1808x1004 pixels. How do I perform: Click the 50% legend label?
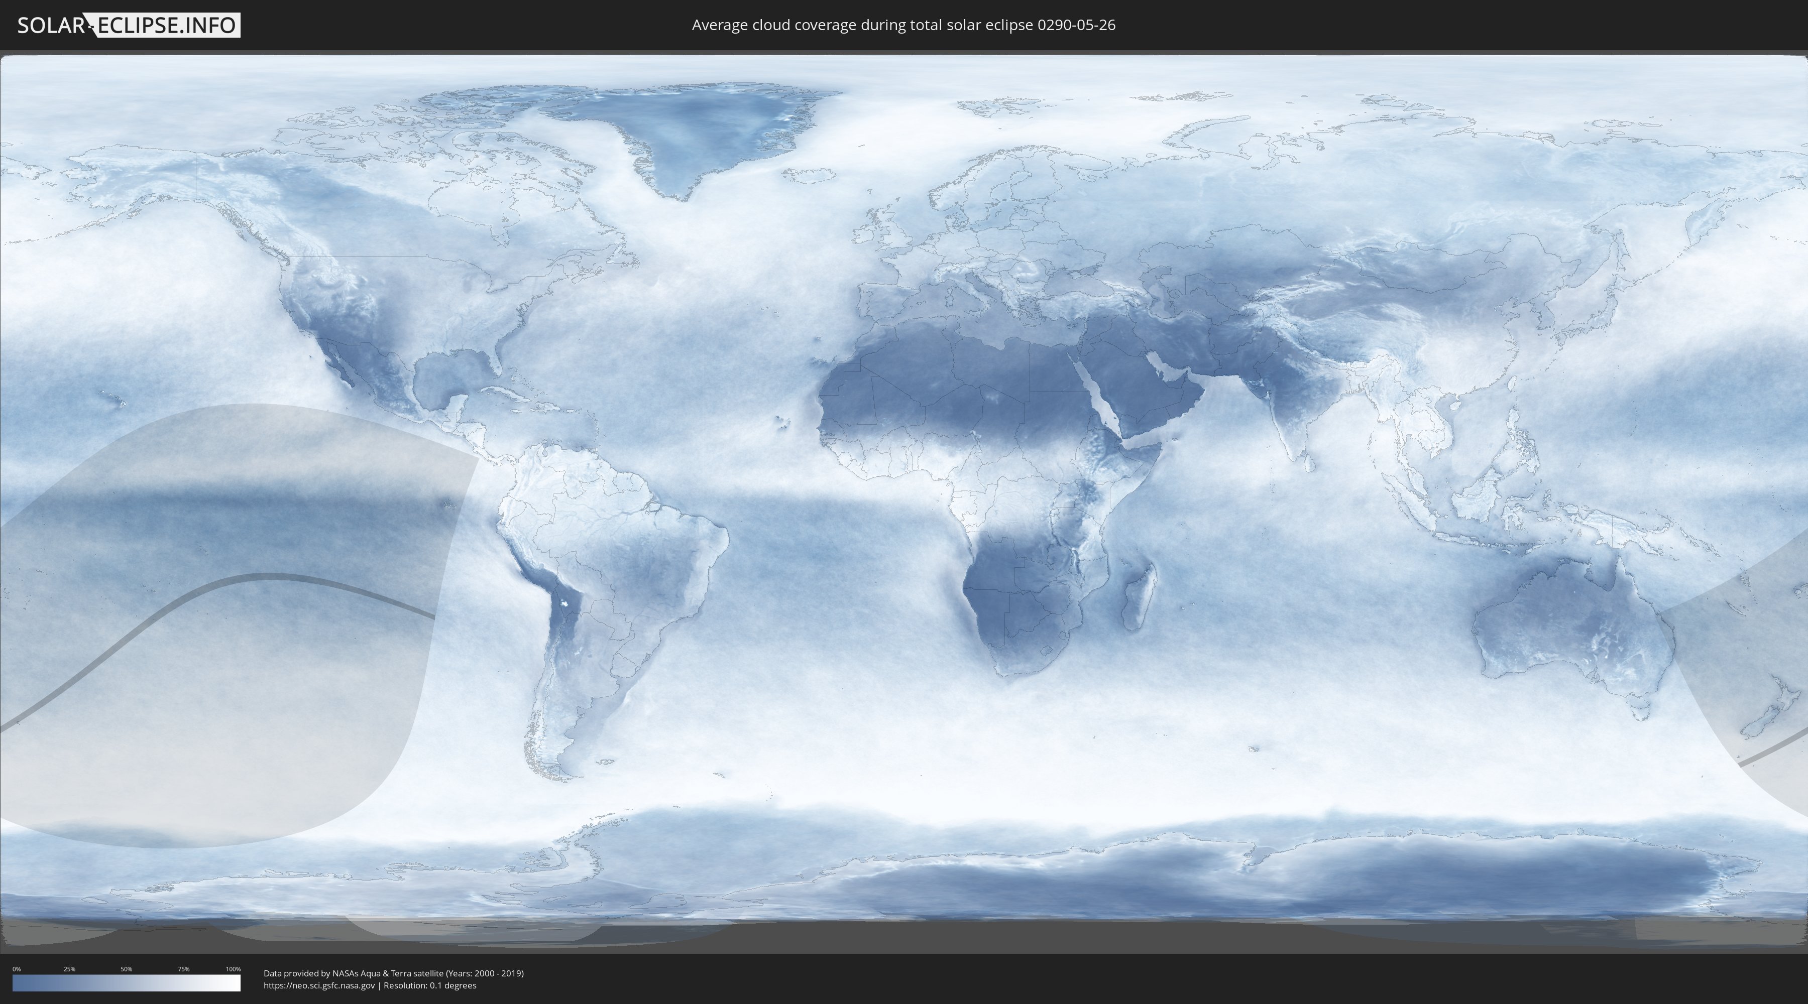[127, 969]
